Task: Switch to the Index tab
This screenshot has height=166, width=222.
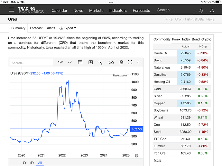Action: tap(186, 39)
